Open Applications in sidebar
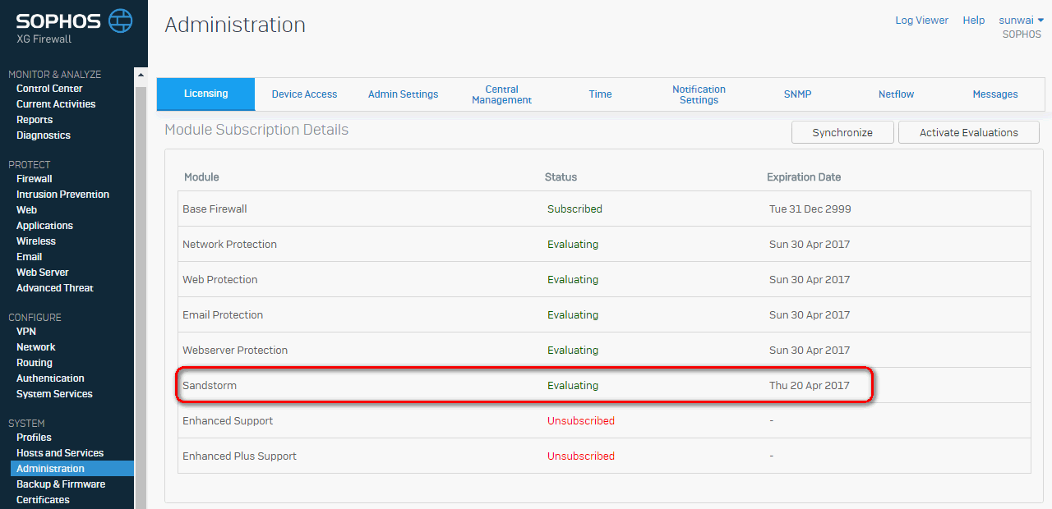 coord(44,226)
